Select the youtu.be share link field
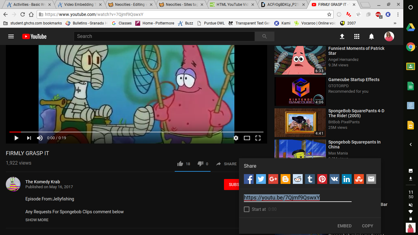 pos(298,198)
